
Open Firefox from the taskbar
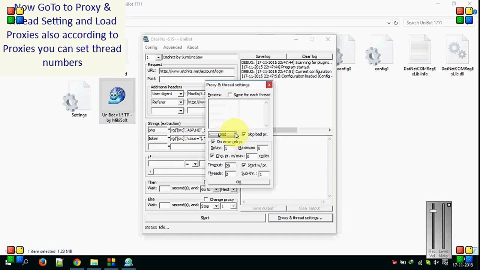point(42,262)
